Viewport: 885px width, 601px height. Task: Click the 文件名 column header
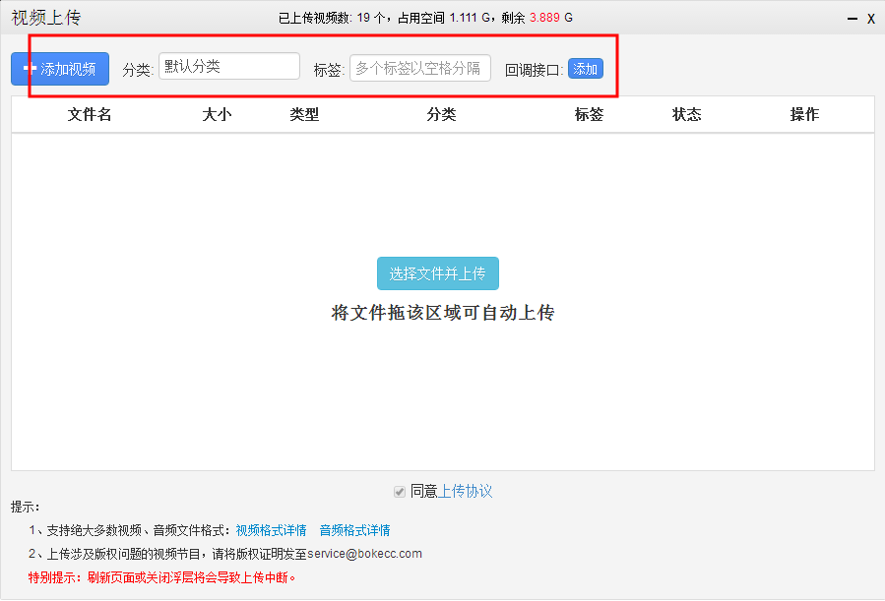(x=90, y=114)
